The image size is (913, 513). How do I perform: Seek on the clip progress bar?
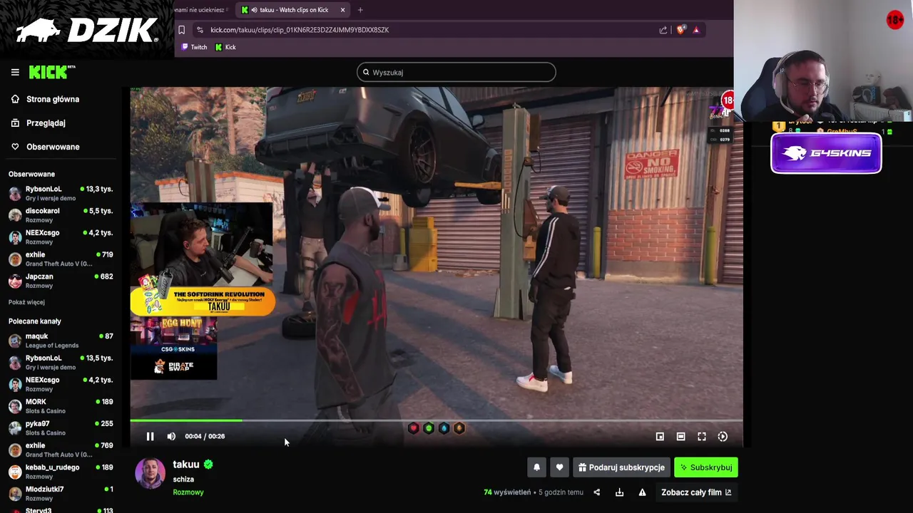click(437, 420)
